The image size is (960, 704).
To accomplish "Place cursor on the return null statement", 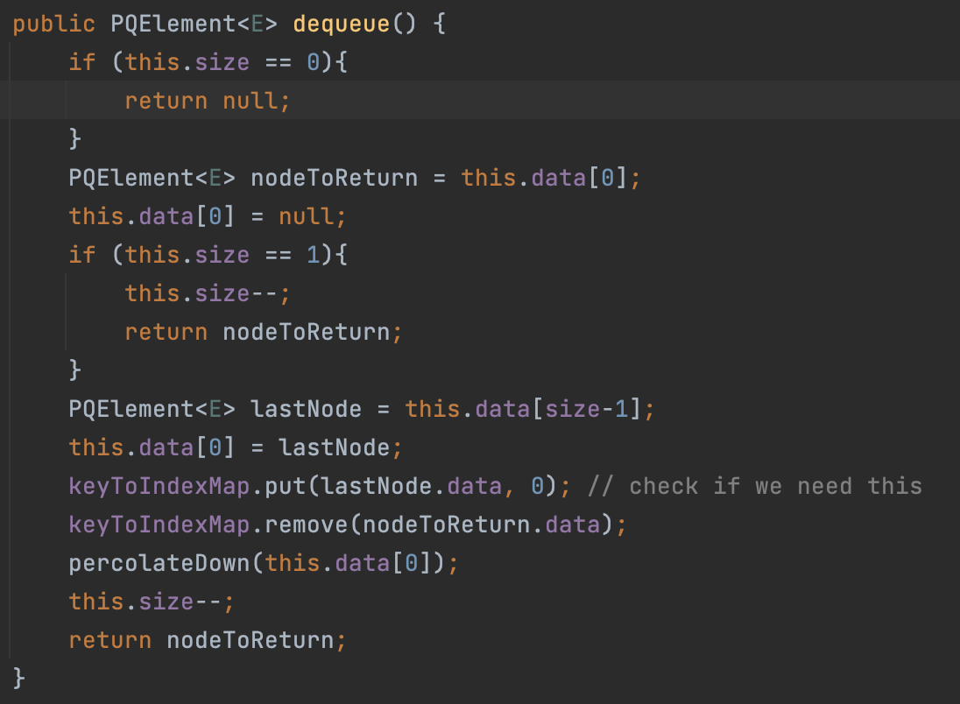I will tap(207, 101).
